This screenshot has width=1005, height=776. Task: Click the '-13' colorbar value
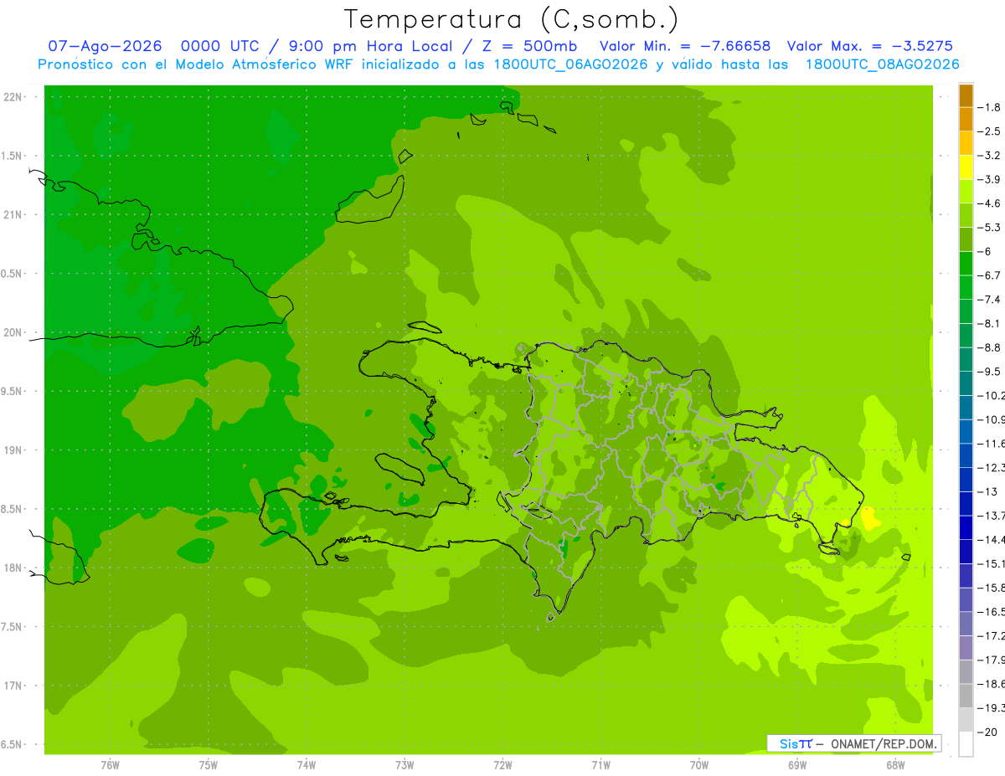pos(989,491)
